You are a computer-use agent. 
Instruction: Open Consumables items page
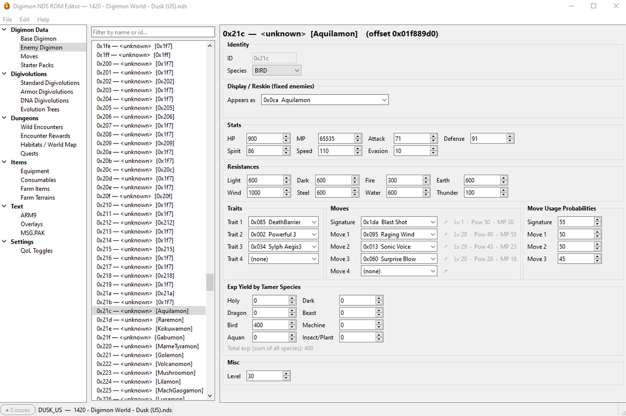click(39, 180)
